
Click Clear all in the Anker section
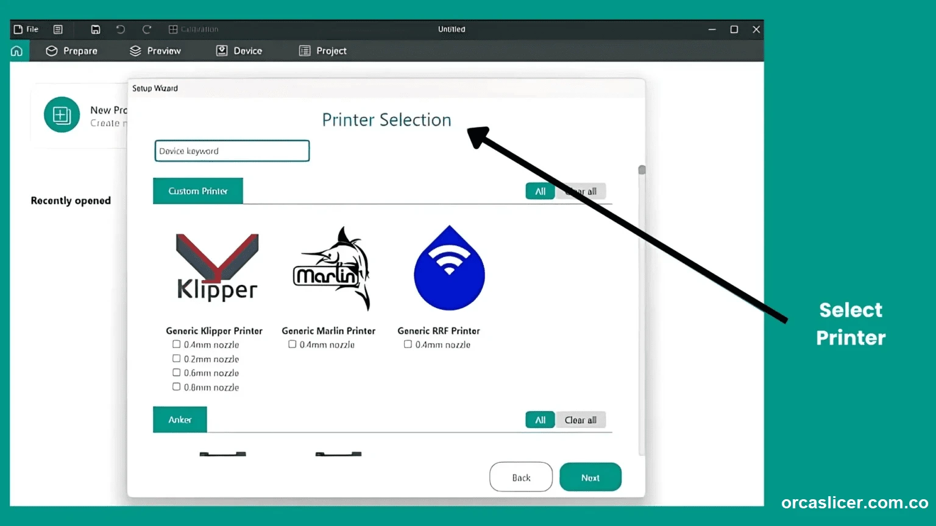click(580, 420)
